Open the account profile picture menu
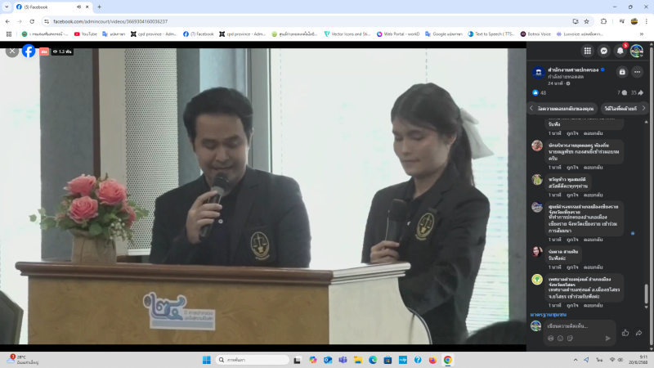 click(637, 51)
